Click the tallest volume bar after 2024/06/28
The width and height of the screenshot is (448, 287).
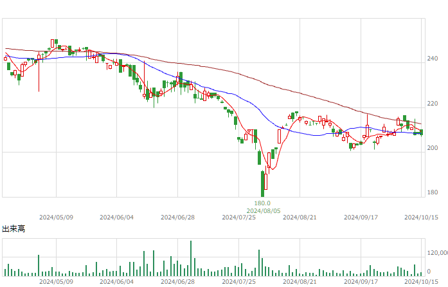point(191,259)
